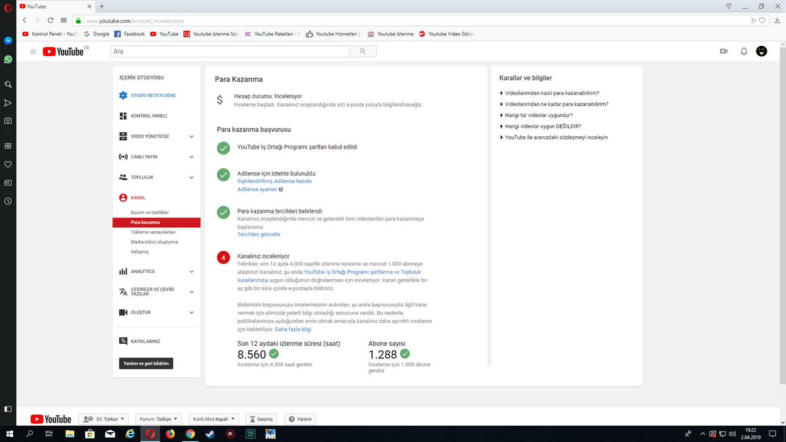Open İlişkilendirilmiş AdSense hesabı link
This screenshot has width=786, height=442.
click(274, 181)
